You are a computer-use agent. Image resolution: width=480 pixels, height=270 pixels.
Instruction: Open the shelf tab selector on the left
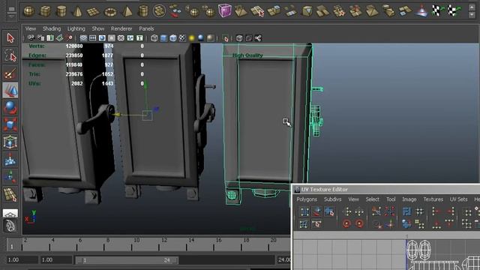pyautogui.click(x=11, y=10)
